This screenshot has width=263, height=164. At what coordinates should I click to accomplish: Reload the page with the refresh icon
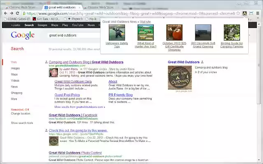(x=17, y=13)
